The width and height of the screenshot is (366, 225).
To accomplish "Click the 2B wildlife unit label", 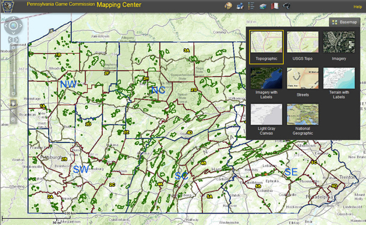I will tap(64, 159).
